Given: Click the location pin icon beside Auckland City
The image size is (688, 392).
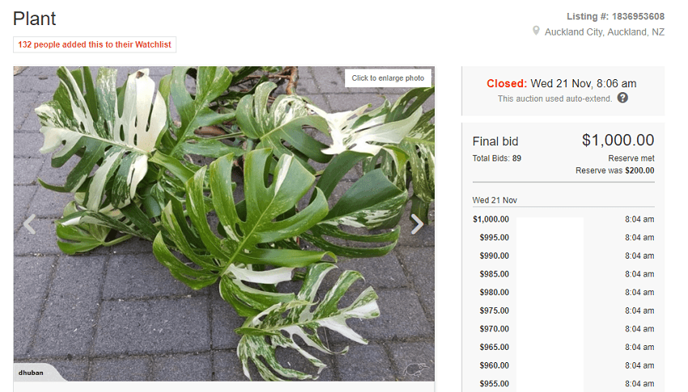Looking at the screenshot, I should tap(536, 31).
